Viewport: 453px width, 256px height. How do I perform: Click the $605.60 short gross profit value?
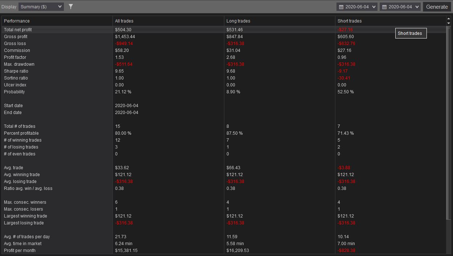(x=346, y=37)
